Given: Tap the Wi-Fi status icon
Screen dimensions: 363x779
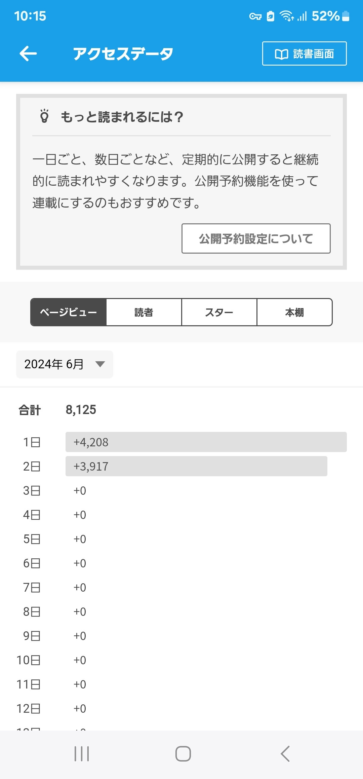Looking at the screenshot, I should (x=287, y=16).
